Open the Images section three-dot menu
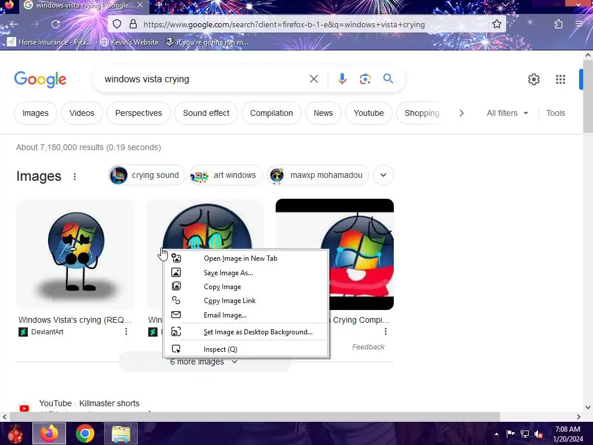 [x=75, y=176]
